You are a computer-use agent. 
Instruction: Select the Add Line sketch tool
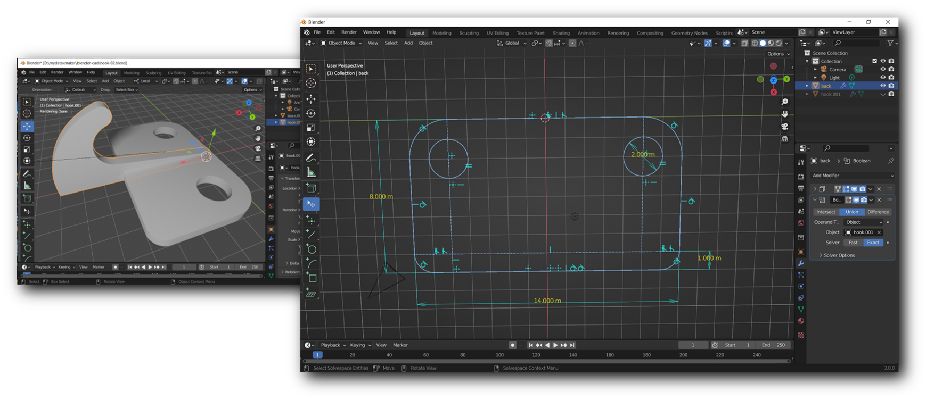(x=311, y=235)
